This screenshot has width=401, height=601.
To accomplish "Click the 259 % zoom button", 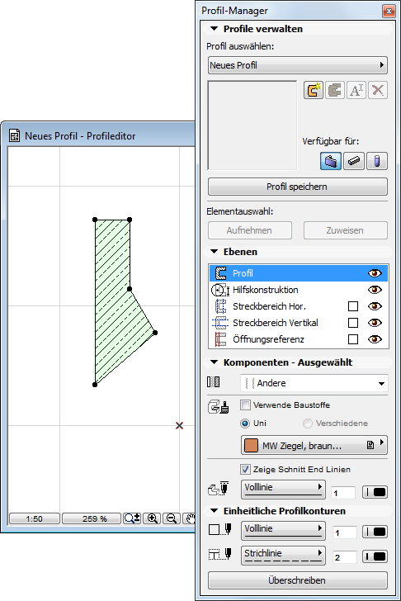I will 92,519.
